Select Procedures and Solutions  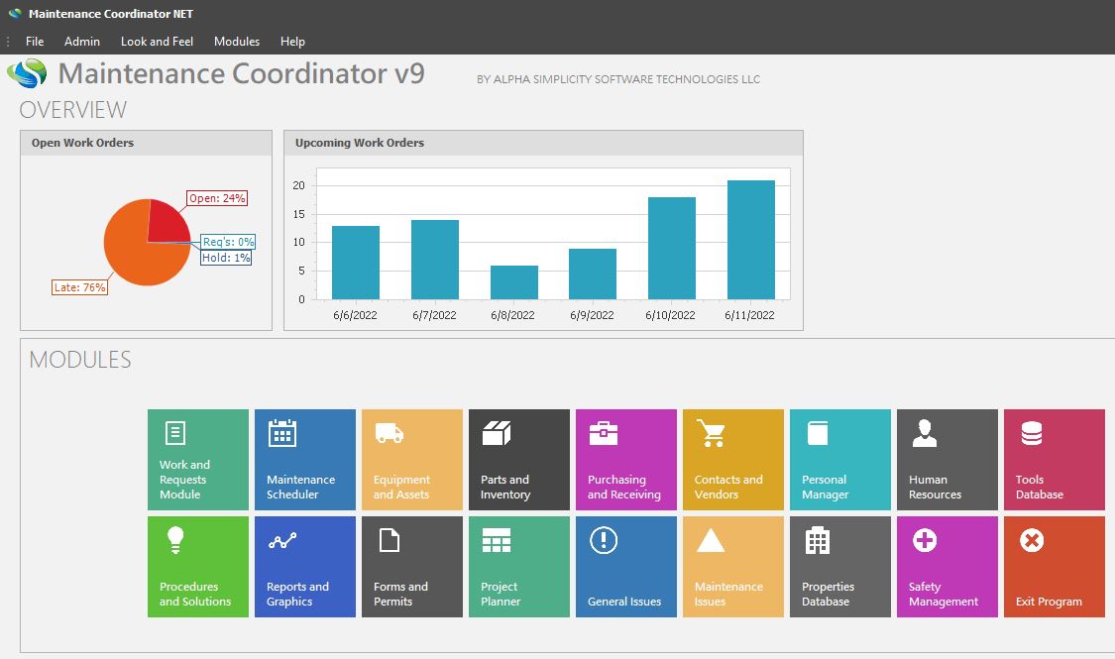pyautogui.click(x=197, y=566)
